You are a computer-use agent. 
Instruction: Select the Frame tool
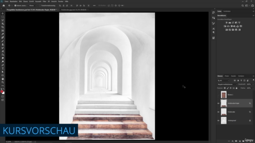(3, 31)
